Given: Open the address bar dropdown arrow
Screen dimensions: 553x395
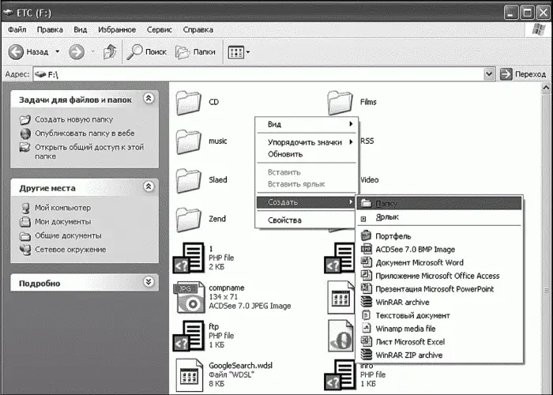Looking at the screenshot, I should click(489, 73).
